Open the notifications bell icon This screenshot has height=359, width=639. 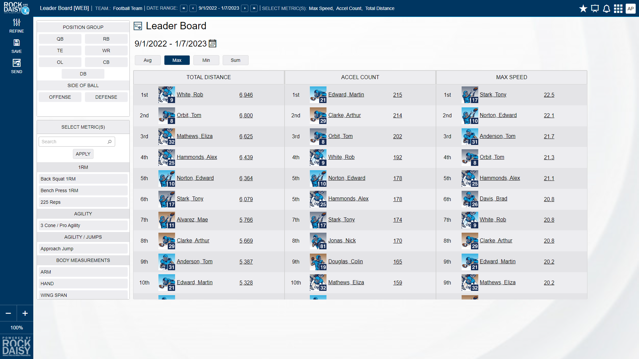click(x=606, y=9)
